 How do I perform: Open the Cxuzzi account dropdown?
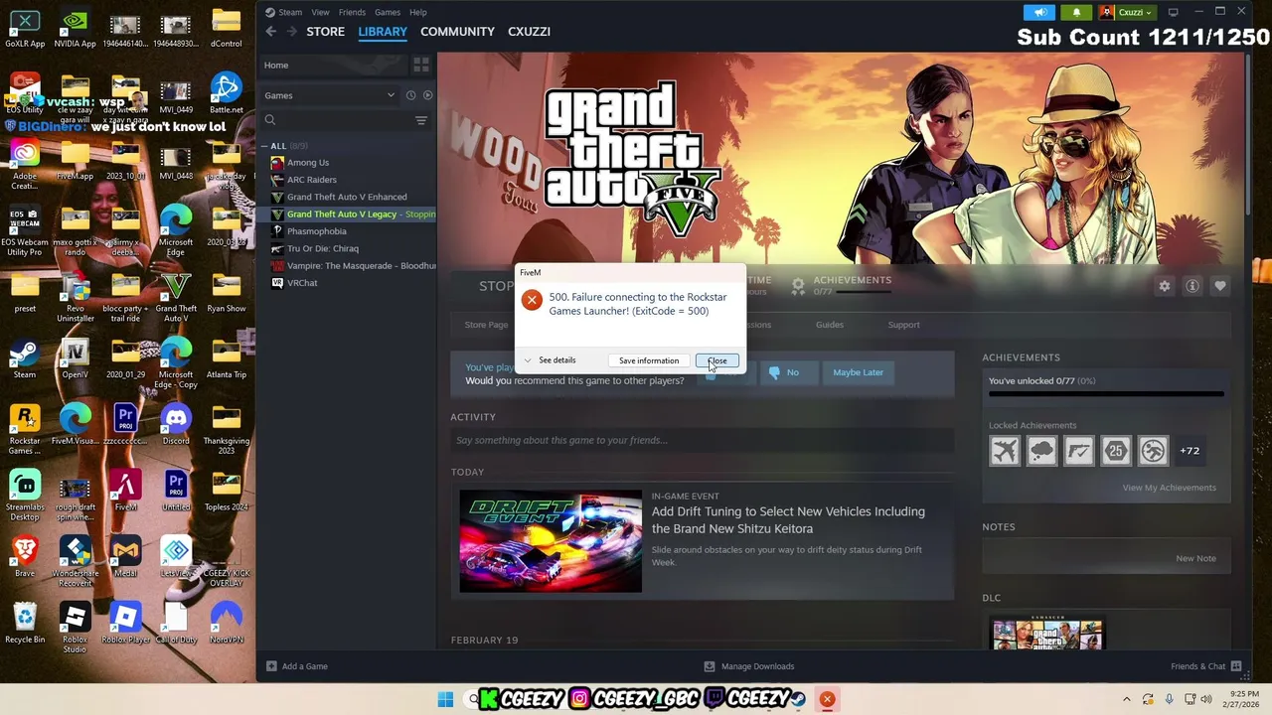1127,12
